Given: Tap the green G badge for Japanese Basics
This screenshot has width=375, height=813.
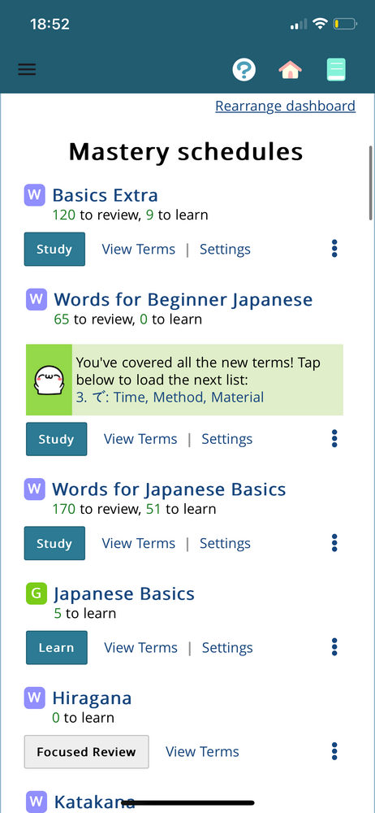Looking at the screenshot, I should click(37, 593).
